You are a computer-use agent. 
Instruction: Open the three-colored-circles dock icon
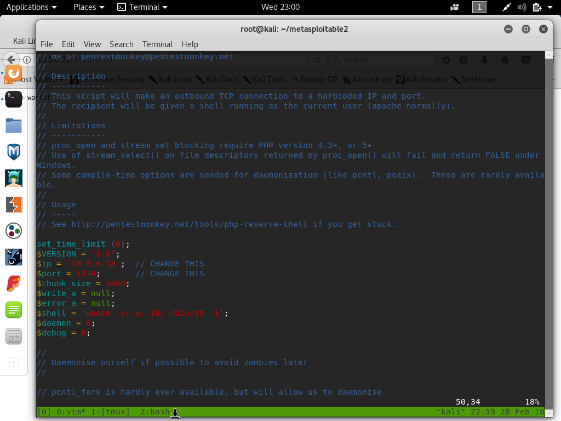(14, 231)
